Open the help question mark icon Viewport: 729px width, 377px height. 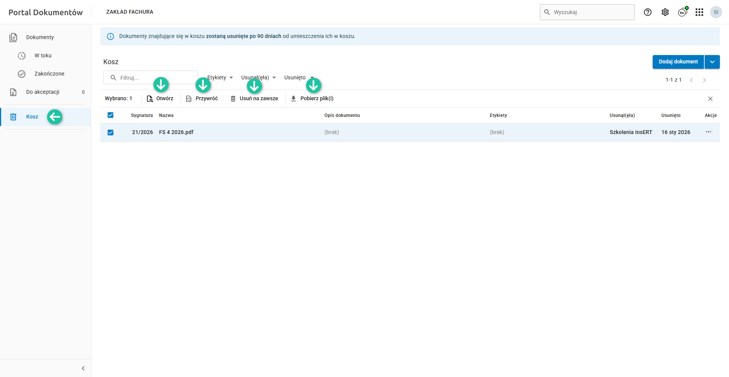(x=648, y=12)
